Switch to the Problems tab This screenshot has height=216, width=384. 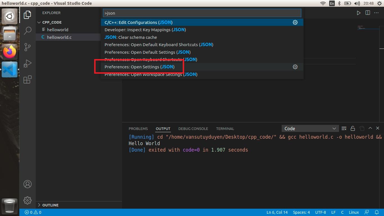[138, 129]
